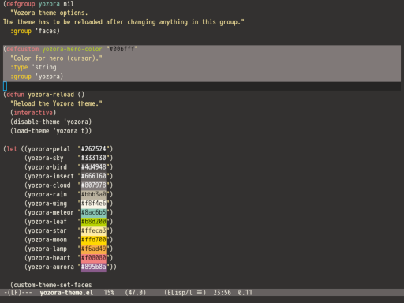Click the yozora-aurora variable name
404x303 pixels.
(x=50, y=267)
